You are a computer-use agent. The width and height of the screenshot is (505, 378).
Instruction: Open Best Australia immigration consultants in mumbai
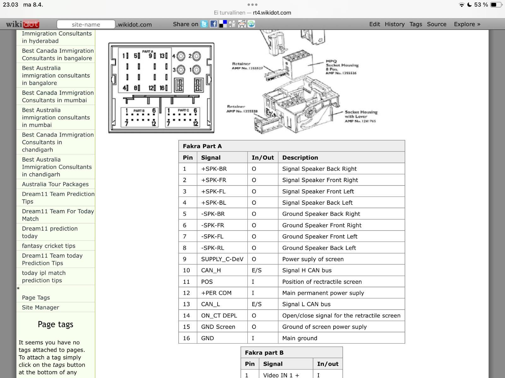(x=56, y=117)
